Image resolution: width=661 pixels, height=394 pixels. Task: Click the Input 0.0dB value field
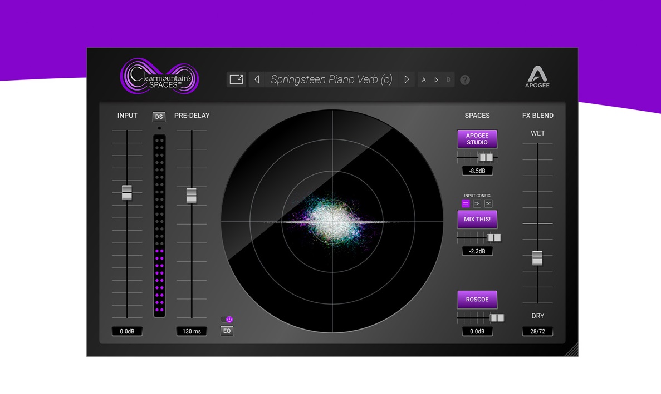[127, 331]
